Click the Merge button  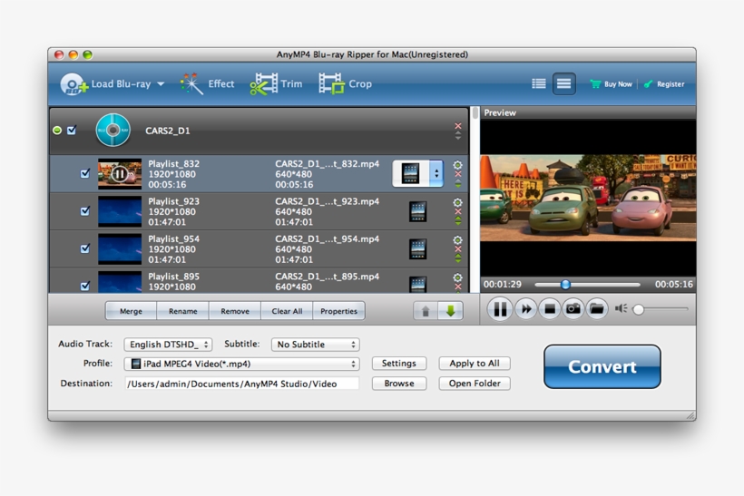coord(131,311)
